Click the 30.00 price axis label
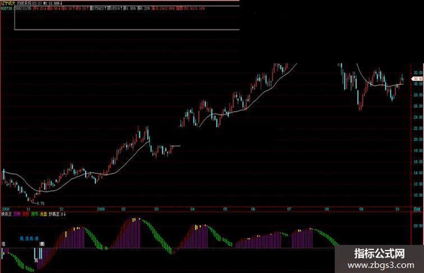 [418, 84]
